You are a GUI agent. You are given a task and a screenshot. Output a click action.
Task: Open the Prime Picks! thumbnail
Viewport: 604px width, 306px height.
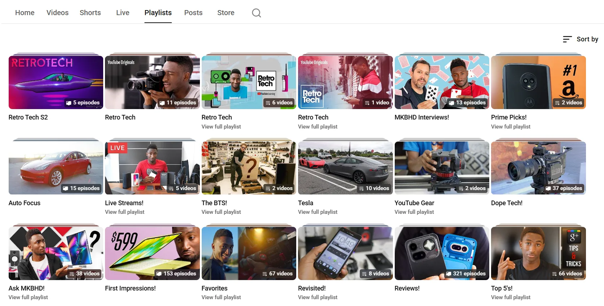[x=538, y=82]
